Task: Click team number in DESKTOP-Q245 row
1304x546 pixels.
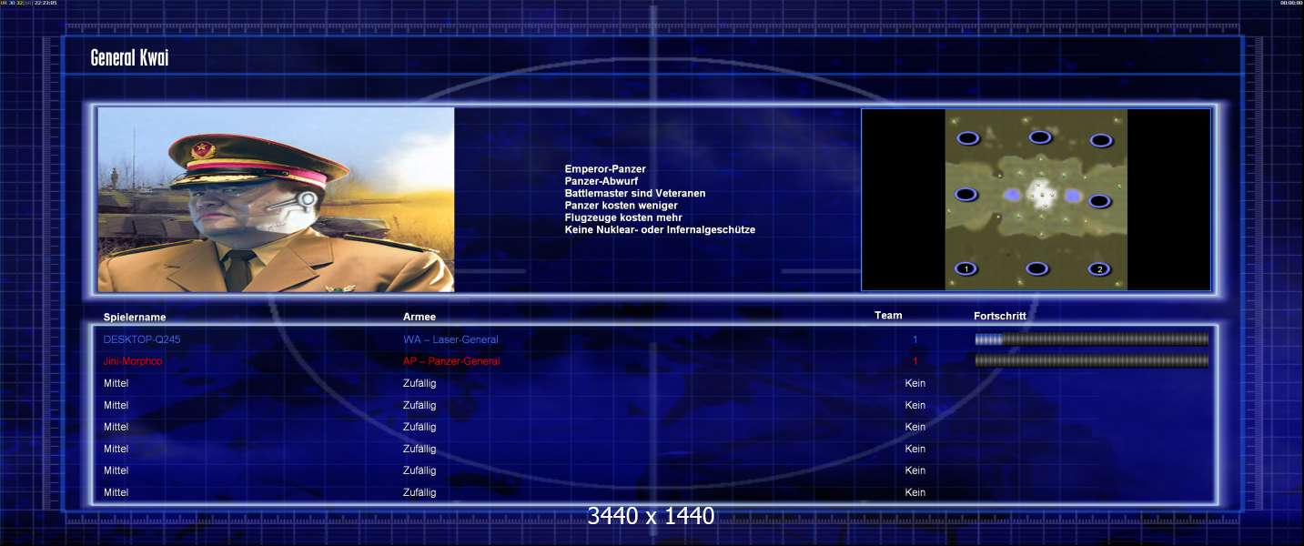Action: tap(915, 339)
